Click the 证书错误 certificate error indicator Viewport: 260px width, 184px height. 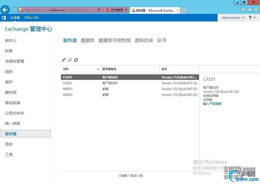115,10
